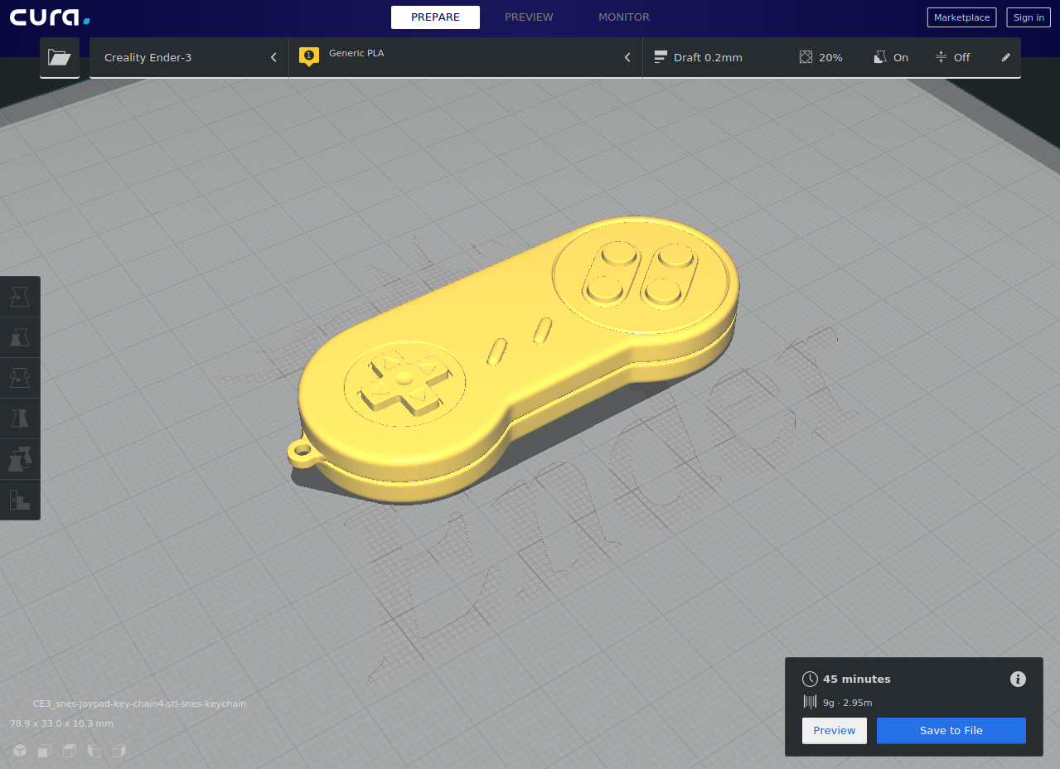Image resolution: width=1060 pixels, height=769 pixels.
Task: Click the clock icon beside 45 minutes
Action: tap(810, 680)
